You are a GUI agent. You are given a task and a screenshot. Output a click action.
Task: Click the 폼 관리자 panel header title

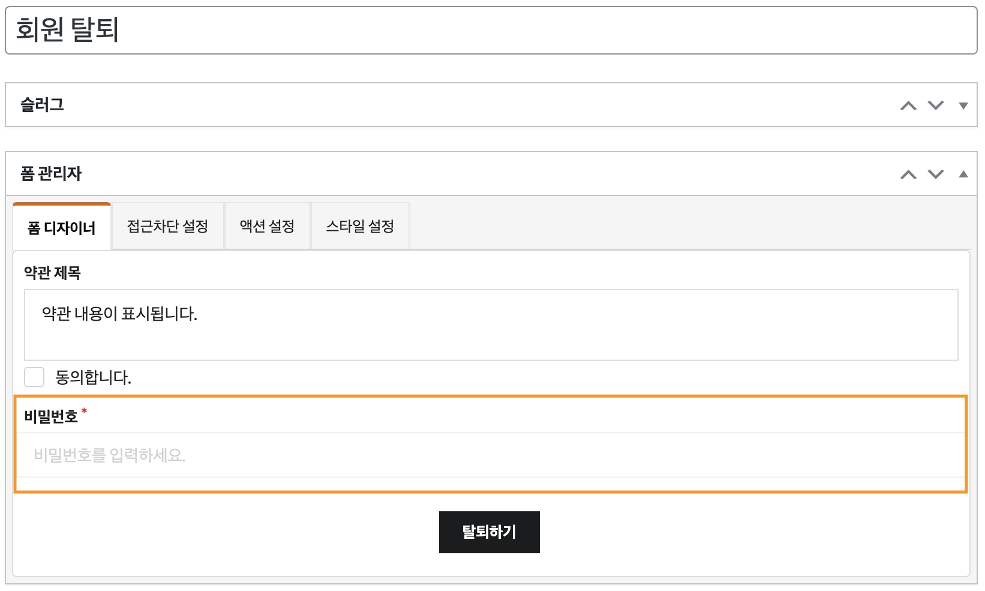pos(51,174)
